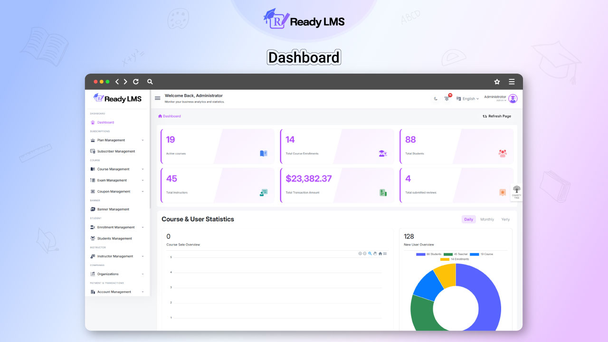
Task: Switch statistics to the Monthly tab
Action: pyautogui.click(x=487, y=219)
